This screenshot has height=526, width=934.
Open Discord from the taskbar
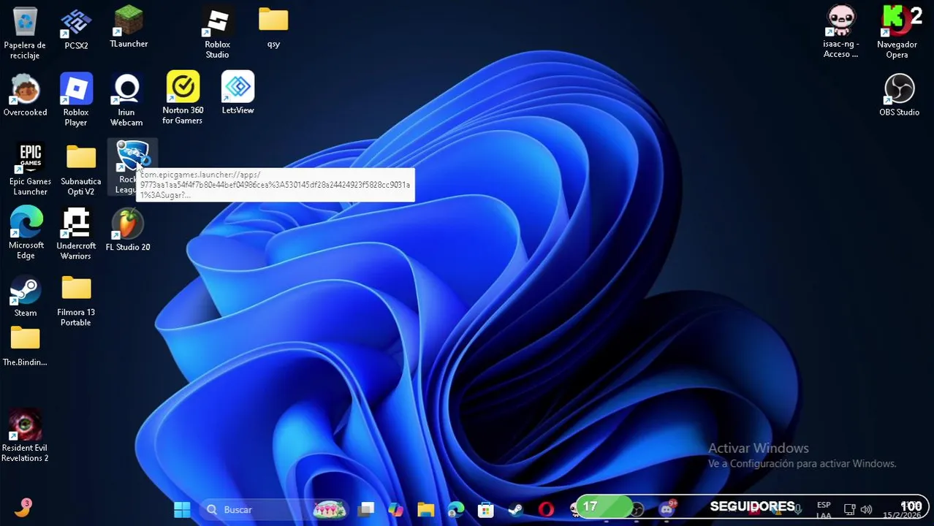pyautogui.click(x=667, y=508)
